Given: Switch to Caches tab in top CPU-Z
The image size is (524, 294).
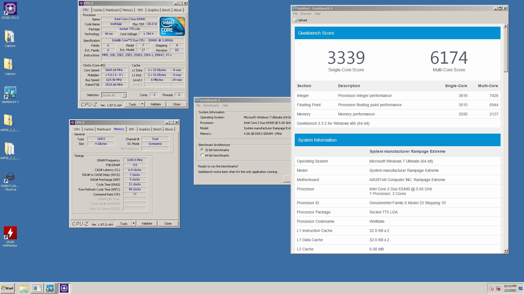Looking at the screenshot, I should click(x=97, y=10).
